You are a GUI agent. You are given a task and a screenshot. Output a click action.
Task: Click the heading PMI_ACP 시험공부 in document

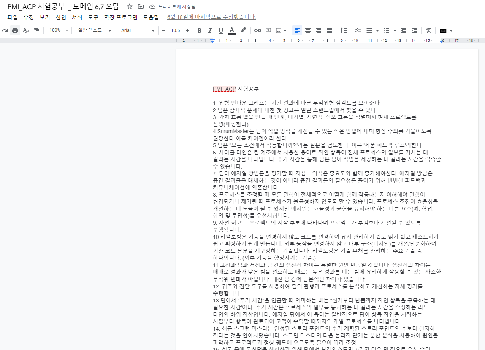(236, 89)
